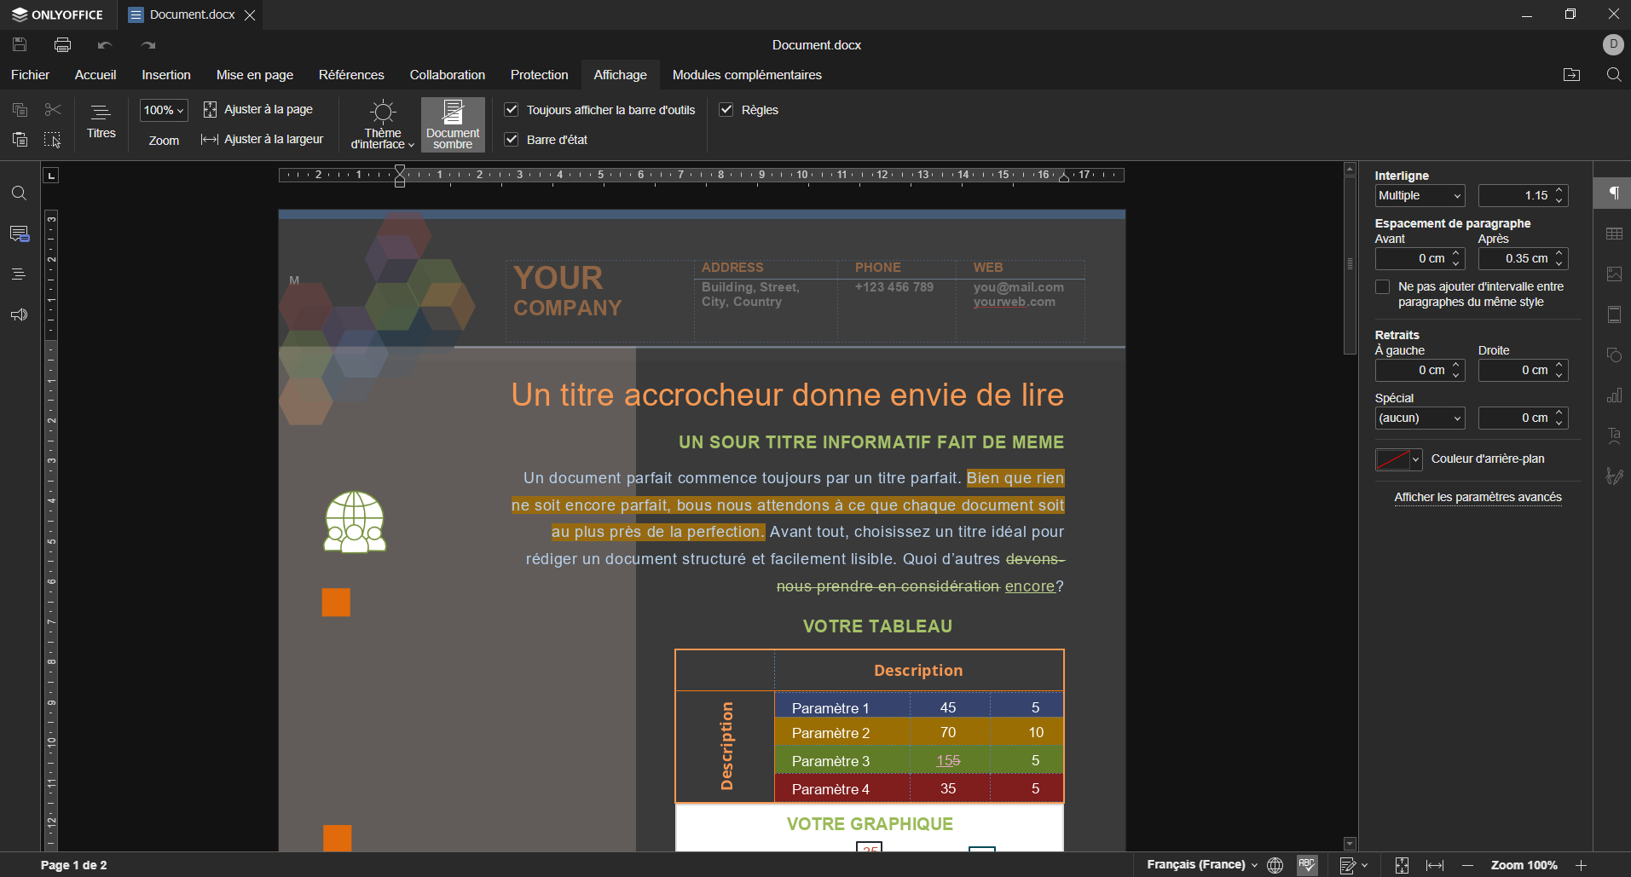Click the Redo arrow icon
This screenshot has height=877, width=1631.
click(148, 44)
